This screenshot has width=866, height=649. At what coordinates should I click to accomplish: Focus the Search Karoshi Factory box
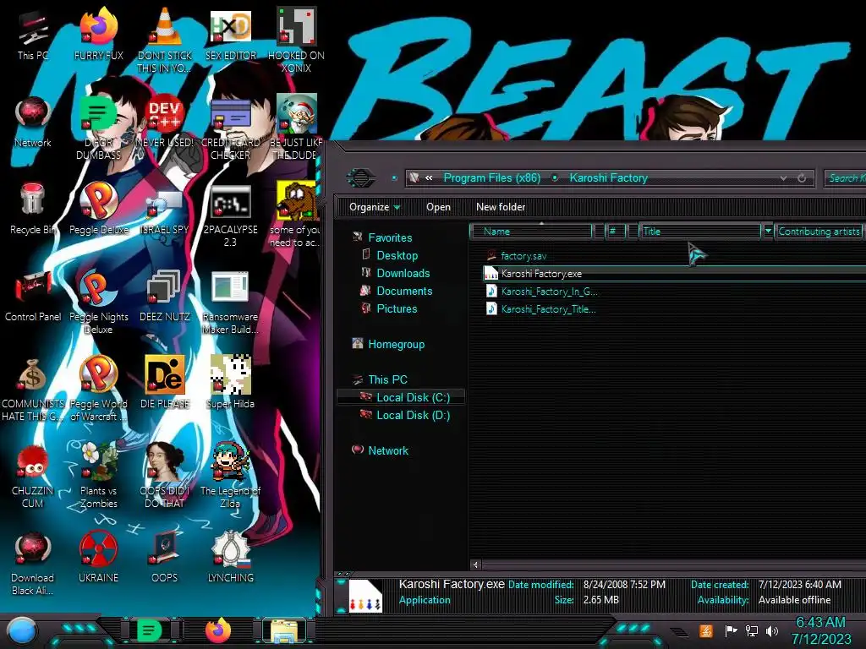pyautogui.click(x=845, y=177)
